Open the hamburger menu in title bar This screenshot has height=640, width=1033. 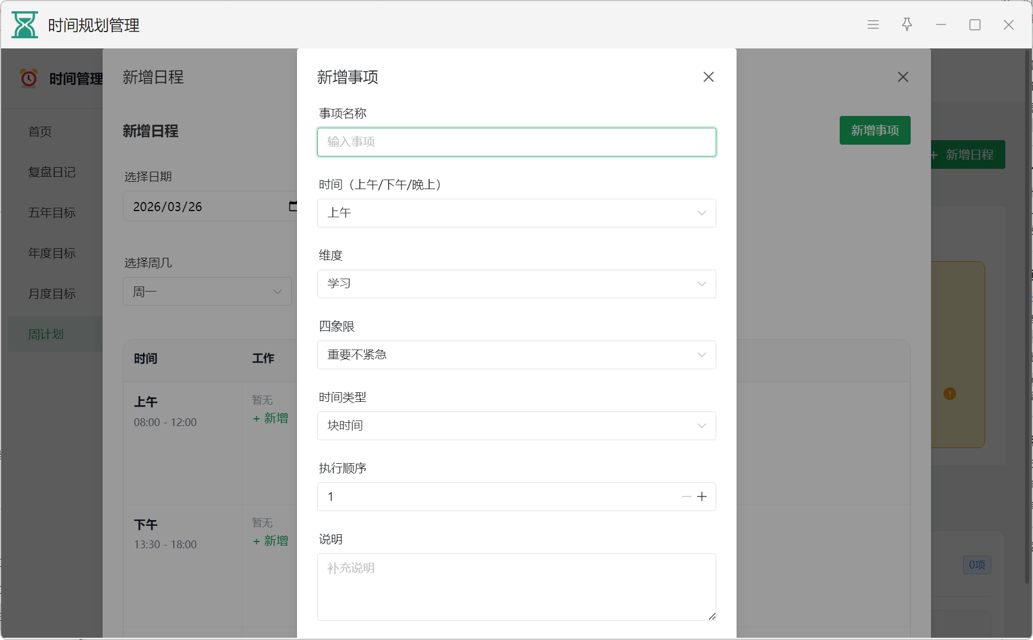pos(873,25)
